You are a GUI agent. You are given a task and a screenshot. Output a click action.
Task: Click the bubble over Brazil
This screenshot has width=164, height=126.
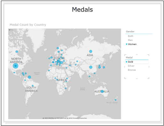[x=33, y=86]
